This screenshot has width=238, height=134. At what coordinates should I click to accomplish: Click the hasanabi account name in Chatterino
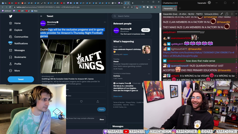click(202, 3)
